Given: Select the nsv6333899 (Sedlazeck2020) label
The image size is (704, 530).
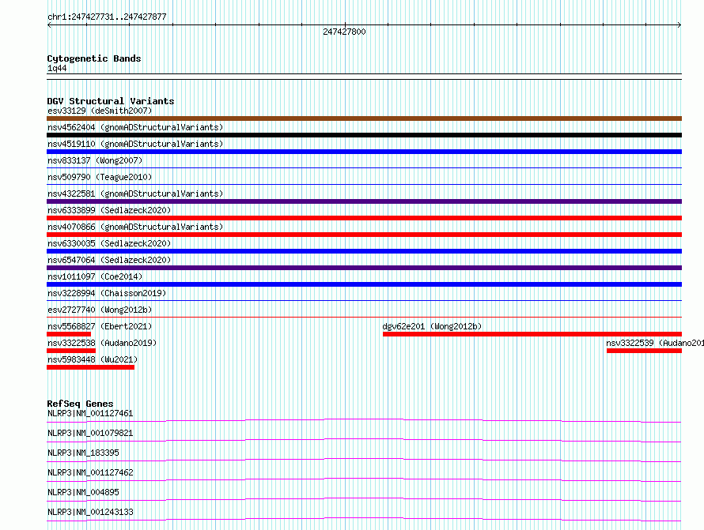Looking at the screenshot, I should [x=108, y=210].
